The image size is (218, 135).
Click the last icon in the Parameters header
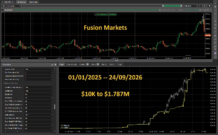coord(55,65)
